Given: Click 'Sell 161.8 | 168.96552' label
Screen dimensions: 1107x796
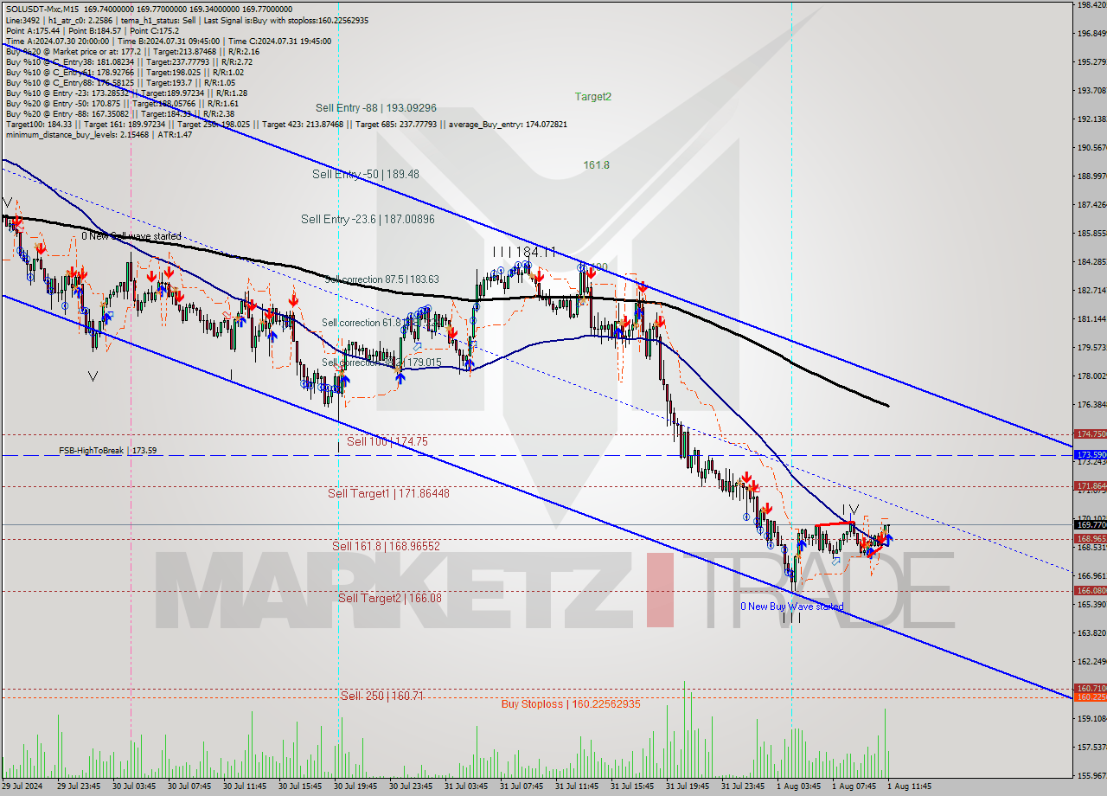Looking at the screenshot, I should [387, 546].
